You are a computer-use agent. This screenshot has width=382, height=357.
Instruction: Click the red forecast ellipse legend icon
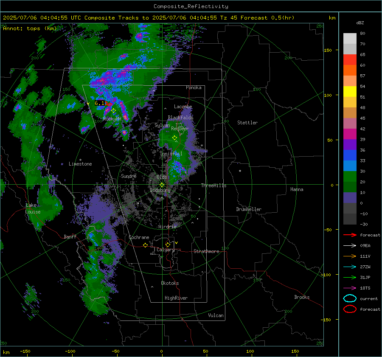click(350, 309)
